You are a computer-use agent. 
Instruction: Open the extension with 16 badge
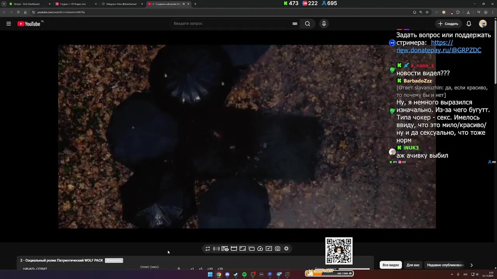click(x=451, y=12)
